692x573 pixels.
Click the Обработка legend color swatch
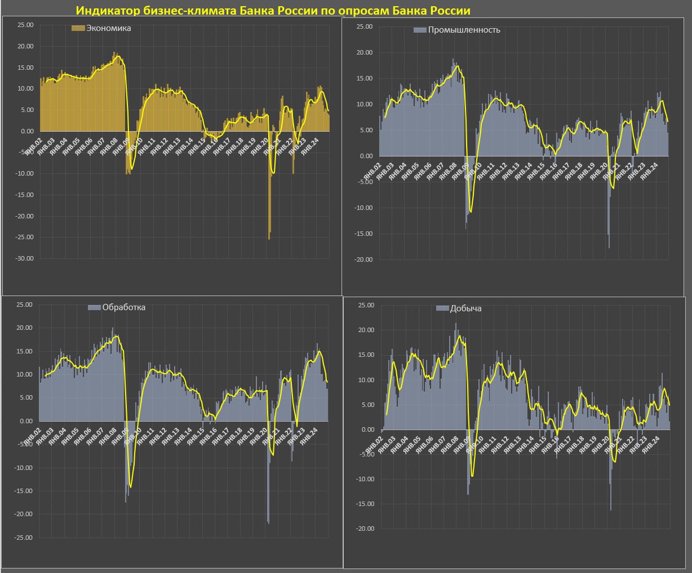(x=94, y=307)
